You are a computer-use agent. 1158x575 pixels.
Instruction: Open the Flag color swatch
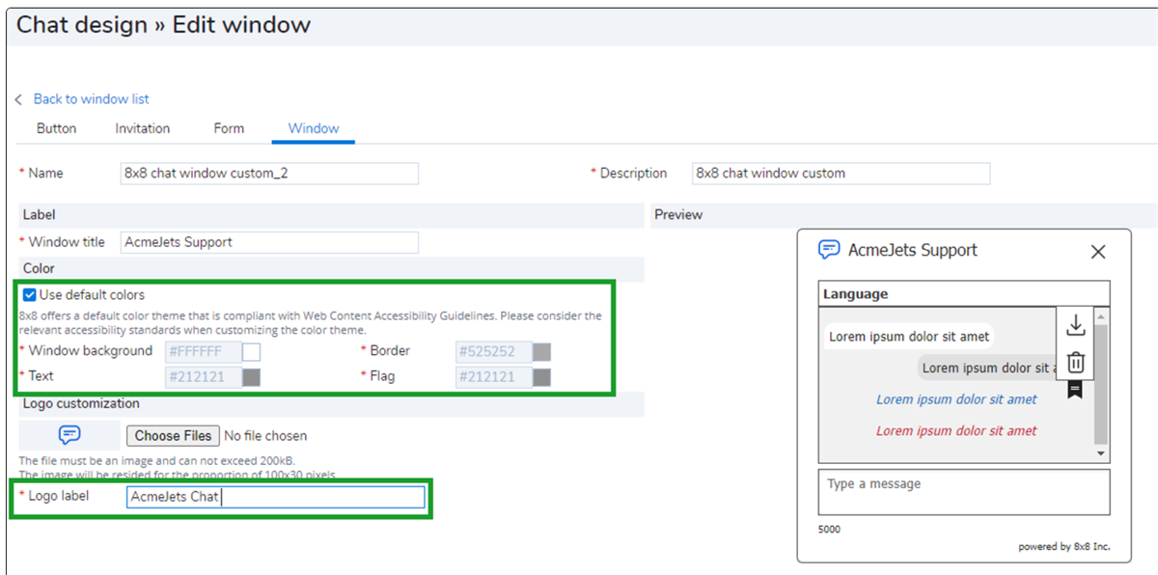(x=541, y=377)
